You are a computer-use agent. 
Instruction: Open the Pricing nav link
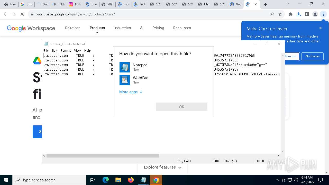tap(158, 28)
